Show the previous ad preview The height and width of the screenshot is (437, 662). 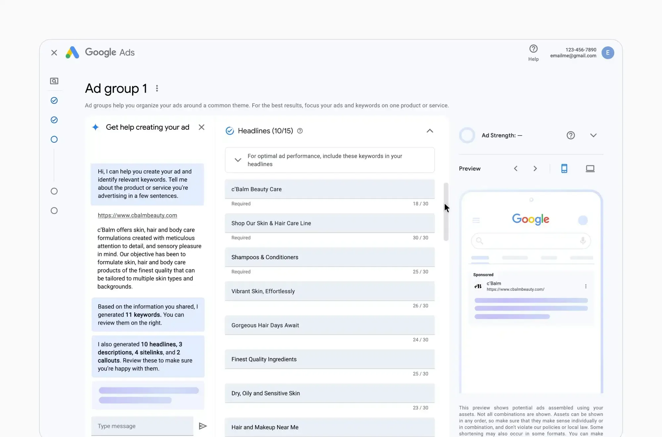click(516, 169)
